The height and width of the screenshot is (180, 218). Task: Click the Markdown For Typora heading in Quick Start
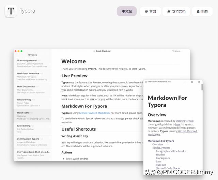[x=84, y=106]
